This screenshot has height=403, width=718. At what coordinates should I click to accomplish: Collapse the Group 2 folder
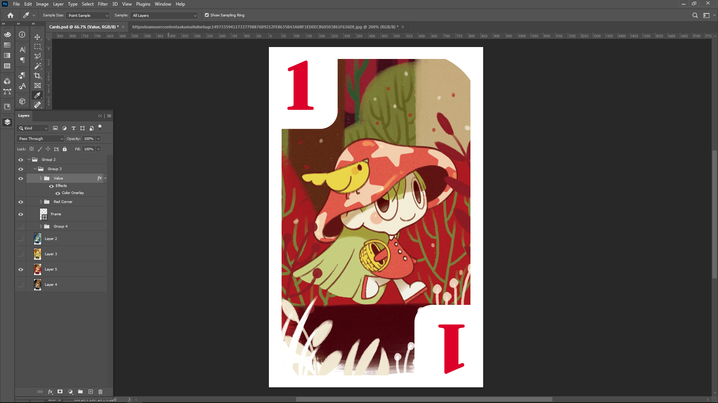(x=29, y=159)
